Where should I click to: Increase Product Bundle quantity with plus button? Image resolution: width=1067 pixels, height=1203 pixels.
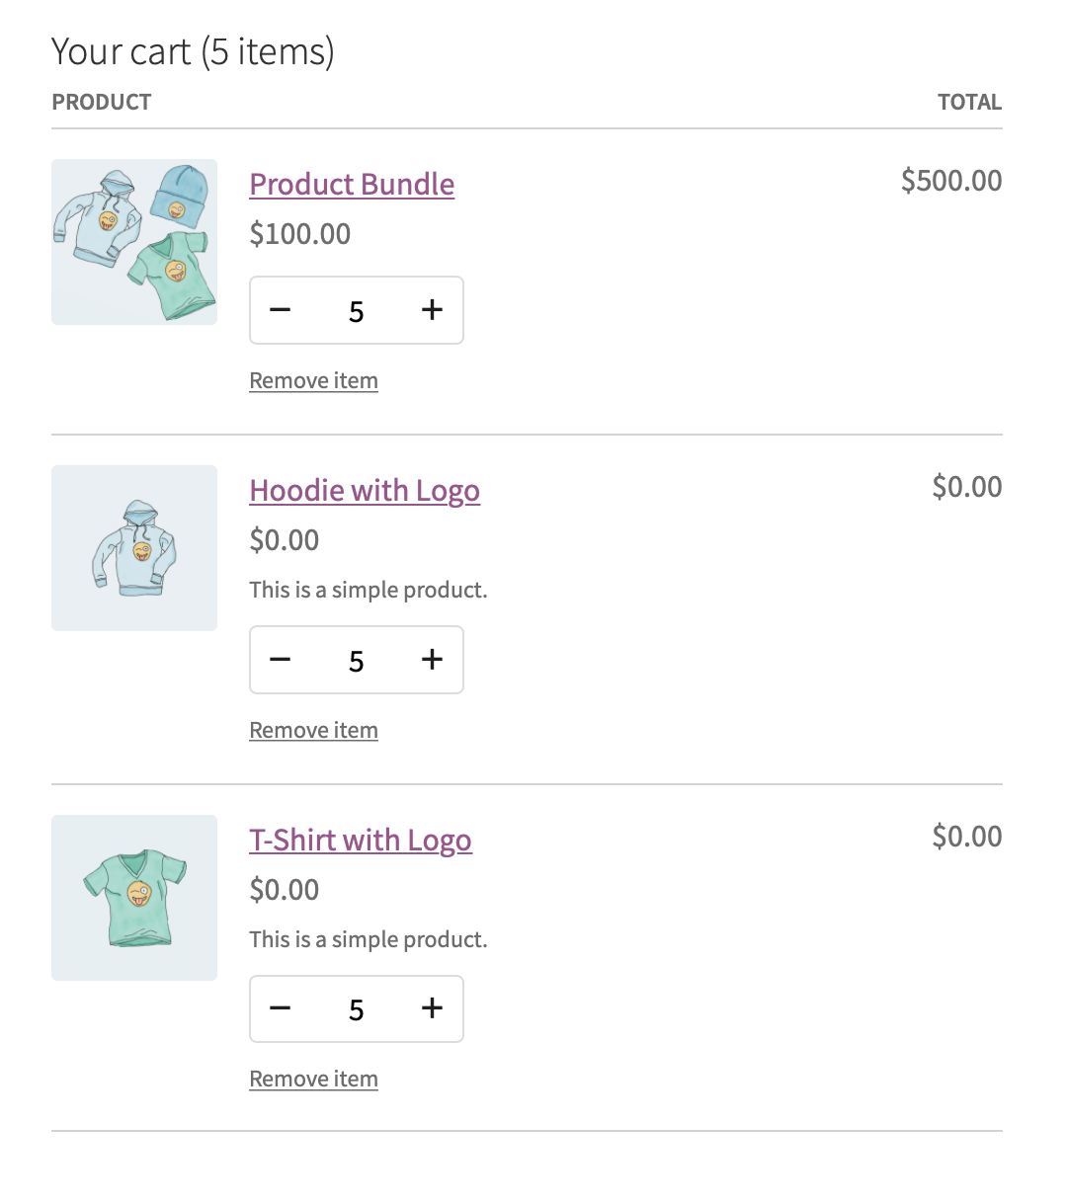coord(432,310)
